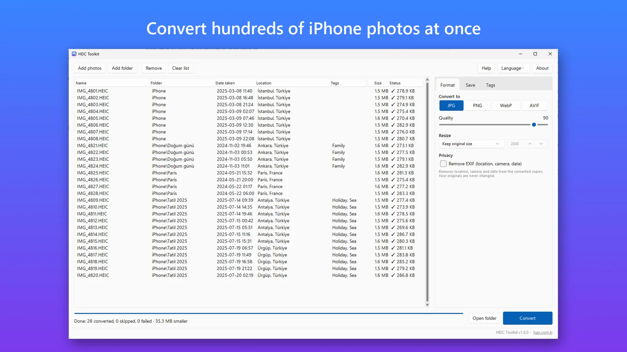Open the hqn.com.tr link
Viewport: 627px width, 352px height.
(543, 332)
